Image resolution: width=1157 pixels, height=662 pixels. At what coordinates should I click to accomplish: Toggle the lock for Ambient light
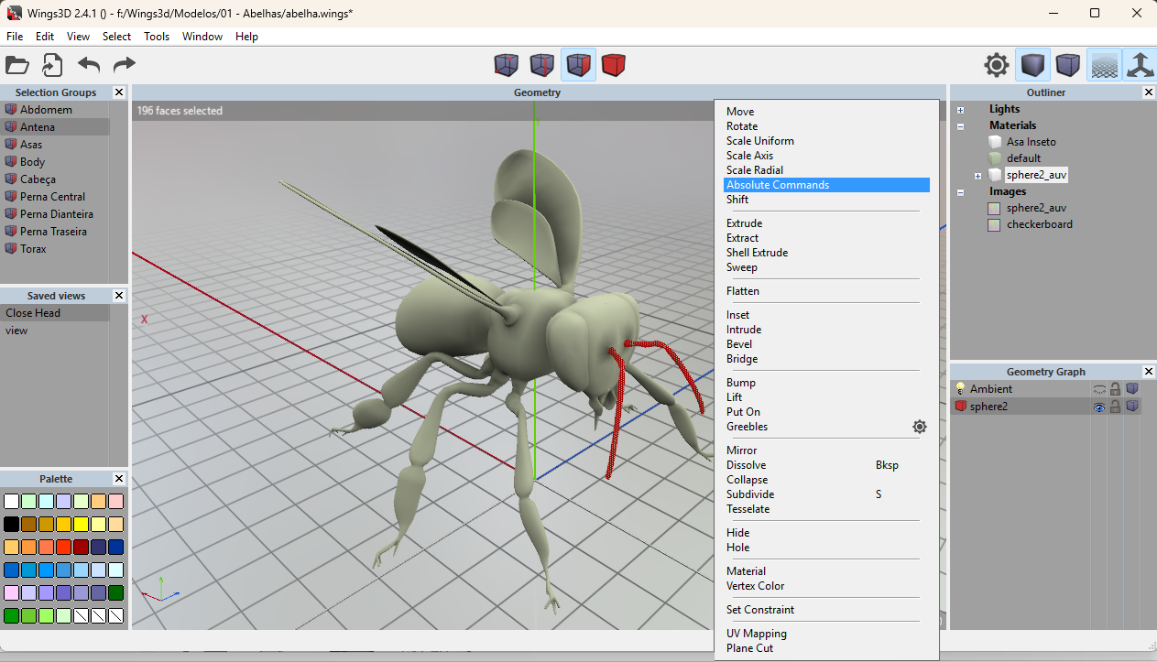(1116, 389)
